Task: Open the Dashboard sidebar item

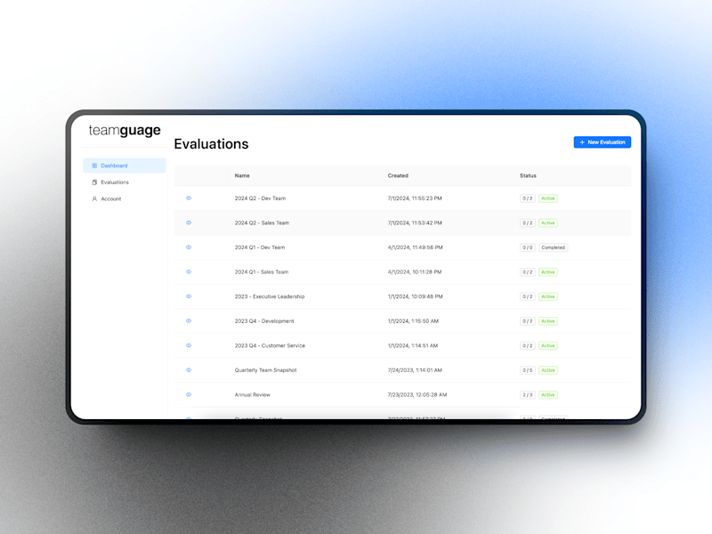Action: pos(125,166)
